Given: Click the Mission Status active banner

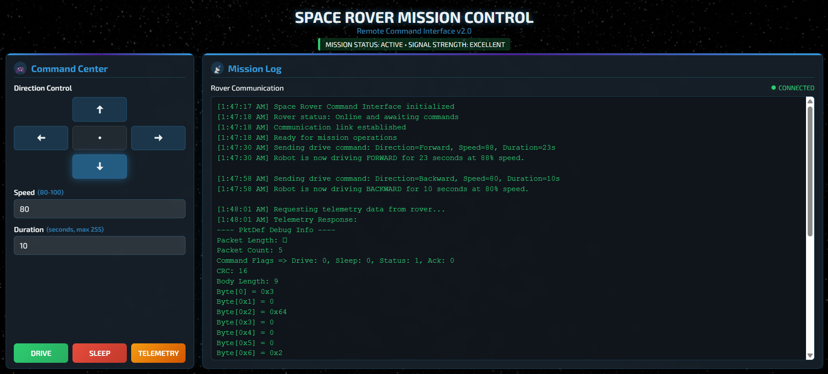Looking at the screenshot, I should point(414,45).
